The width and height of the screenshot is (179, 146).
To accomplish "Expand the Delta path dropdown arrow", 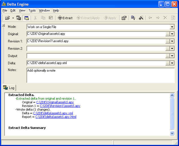I will [x=172, y=63].
